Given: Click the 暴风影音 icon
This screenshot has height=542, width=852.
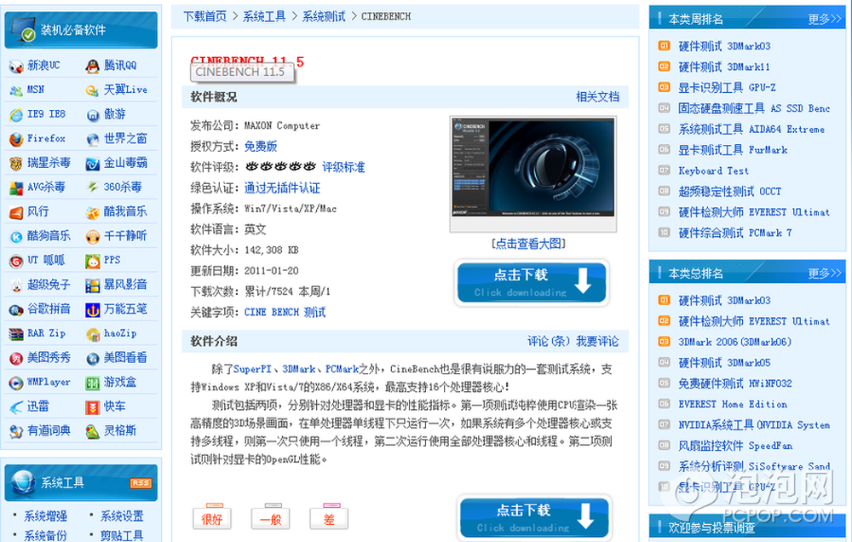Looking at the screenshot, I should pyautogui.click(x=93, y=285).
